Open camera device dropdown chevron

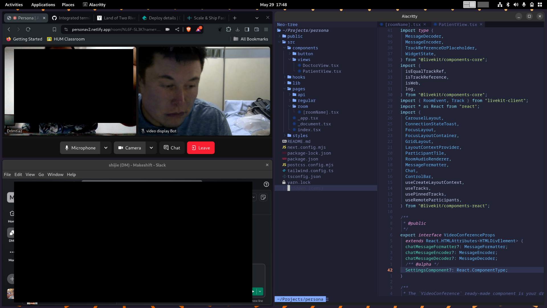pos(151,148)
